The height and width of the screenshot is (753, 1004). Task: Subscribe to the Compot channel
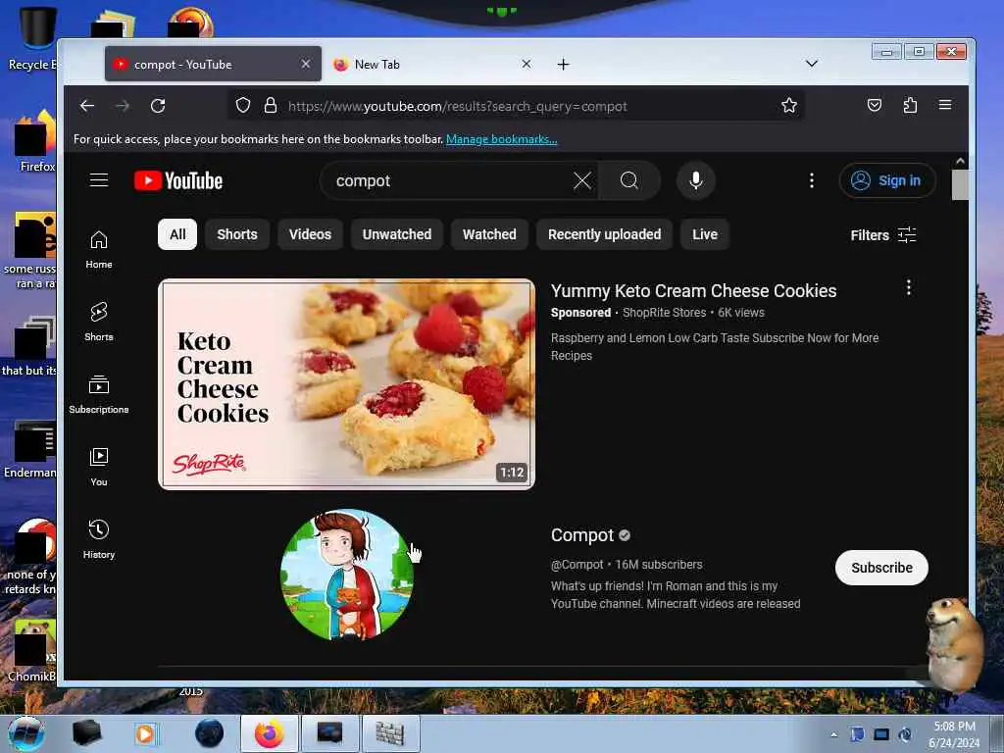click(881, 568)
